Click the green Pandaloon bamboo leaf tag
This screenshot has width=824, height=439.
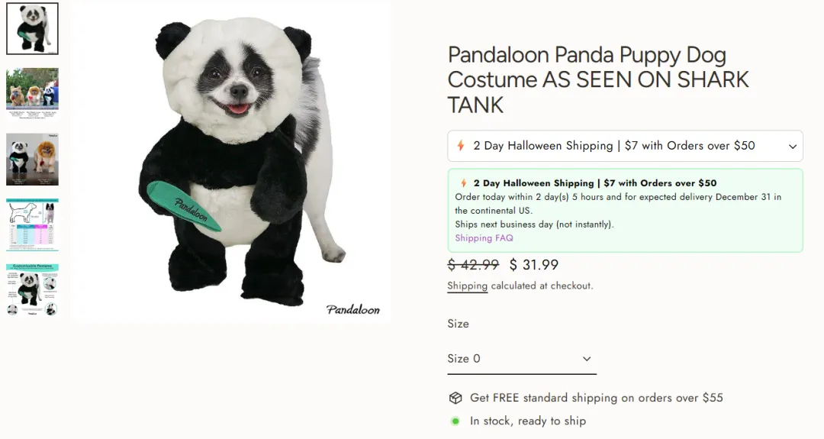pyautogui.click(x=183, y=205)
